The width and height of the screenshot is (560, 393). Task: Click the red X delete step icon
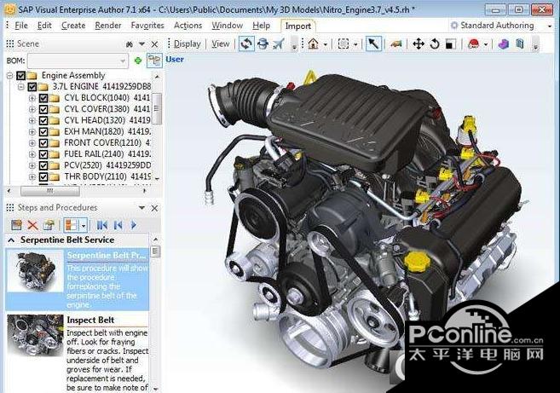click(x=32, y=225)
